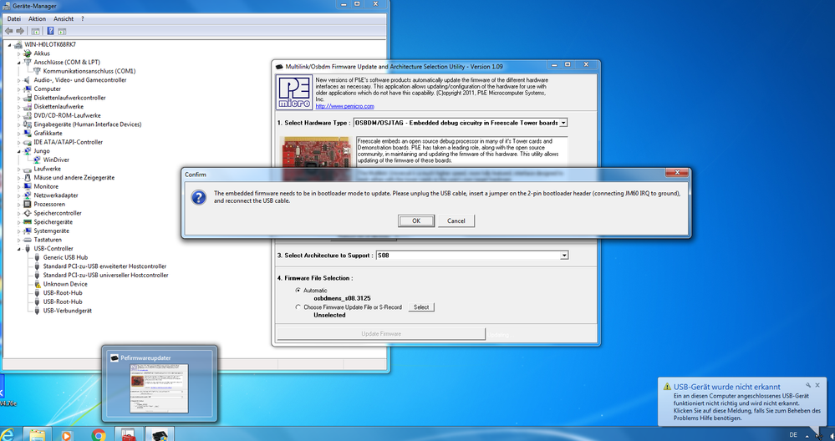Screen dimensions: 835x441
Task: Click the red Tower board image
Action: (318, 150)
